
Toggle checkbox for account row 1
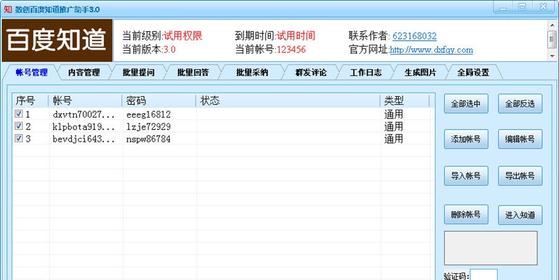19,114
